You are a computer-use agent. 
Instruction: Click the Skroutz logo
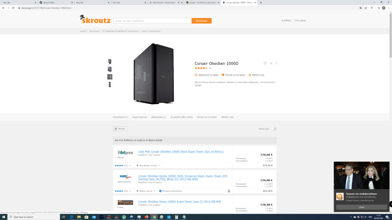[95, 19]
